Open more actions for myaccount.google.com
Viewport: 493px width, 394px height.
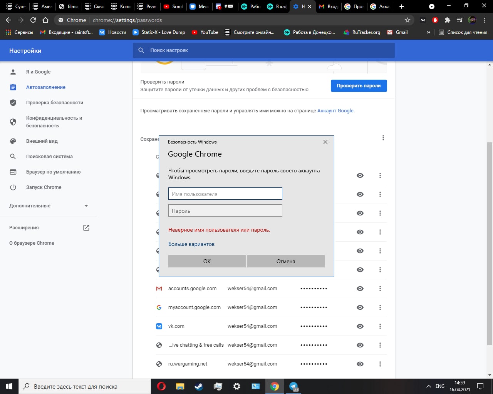(380, 307)
